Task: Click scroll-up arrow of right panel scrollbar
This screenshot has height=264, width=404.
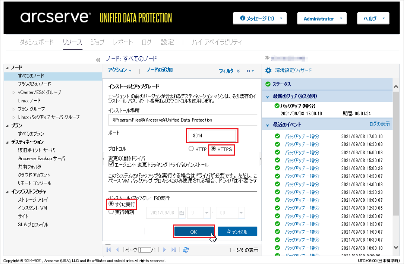Action: [x=396, y=87]
